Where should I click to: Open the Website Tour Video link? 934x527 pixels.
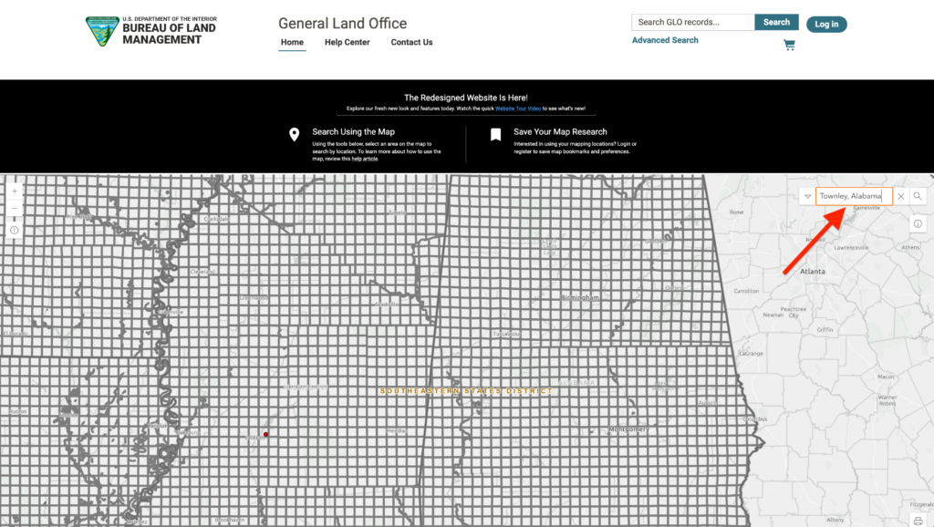pyautogui.click(x=518, y=108)
